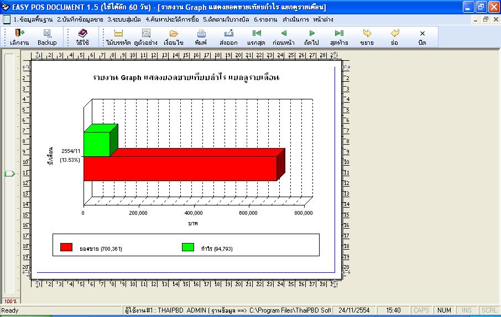
Task: Toggle the ไม้บรรทัด ruler icon
Action: coord(118,33)
